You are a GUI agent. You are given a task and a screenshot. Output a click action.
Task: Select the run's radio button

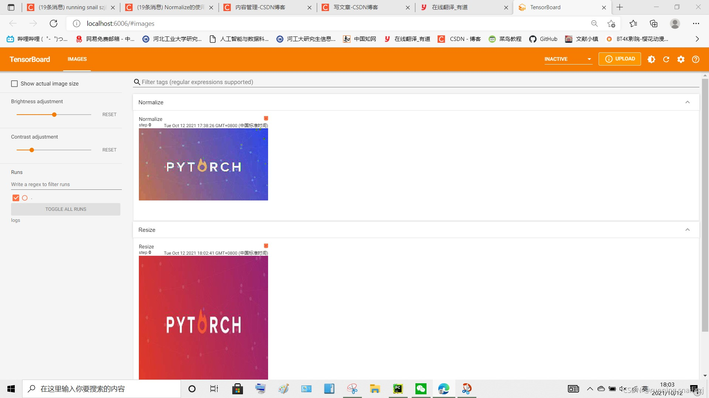pyautogui.click(x=25, y=198)
